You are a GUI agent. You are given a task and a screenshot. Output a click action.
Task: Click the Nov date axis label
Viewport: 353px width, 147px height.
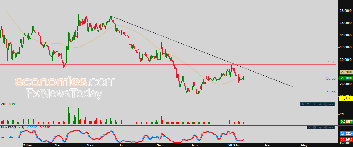coord(195,145)
